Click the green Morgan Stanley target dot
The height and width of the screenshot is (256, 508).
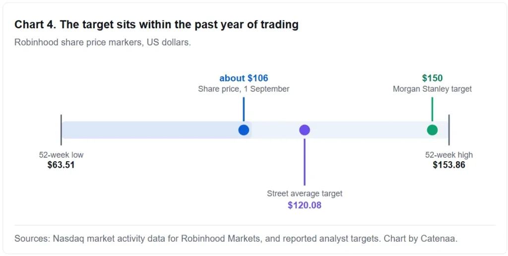(x=432, y=130)
